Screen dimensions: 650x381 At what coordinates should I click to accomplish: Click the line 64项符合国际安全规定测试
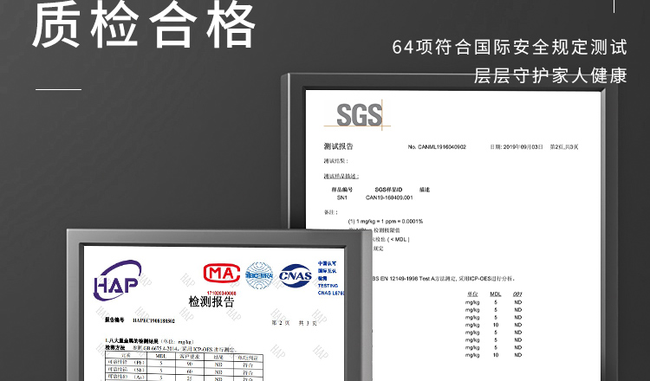pos(510,47)
